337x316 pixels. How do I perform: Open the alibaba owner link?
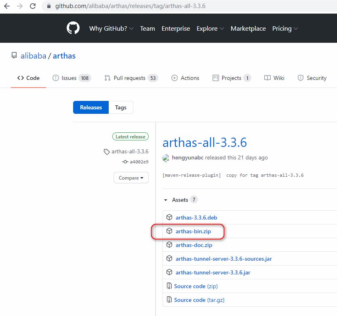[33, 56]
